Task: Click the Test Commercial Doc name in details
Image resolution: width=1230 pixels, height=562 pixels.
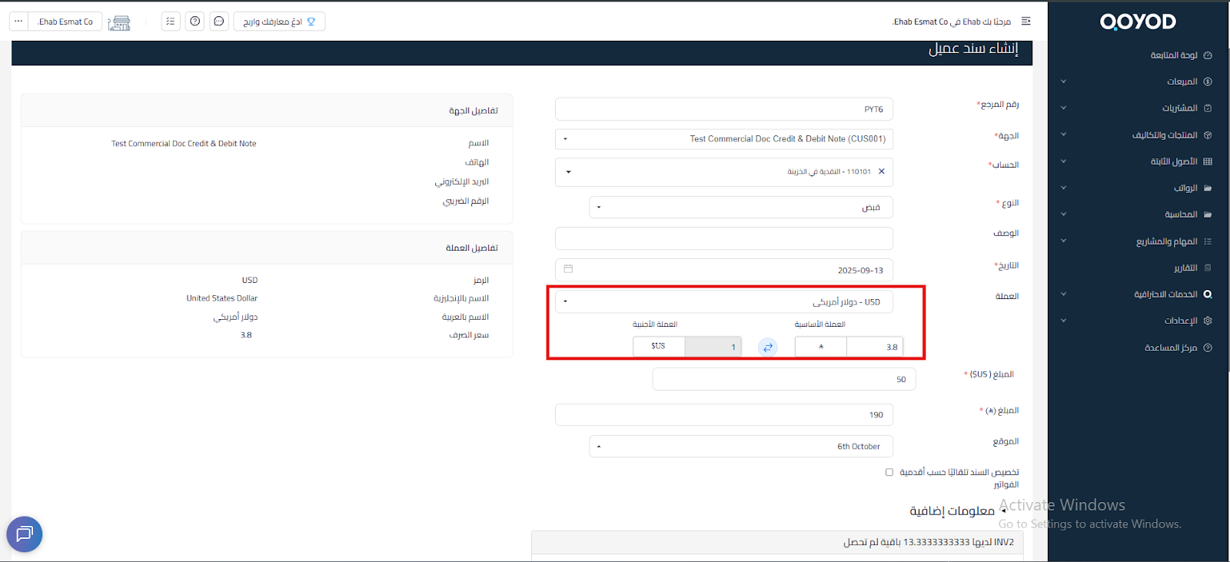Action: click(x=184, y=144)
